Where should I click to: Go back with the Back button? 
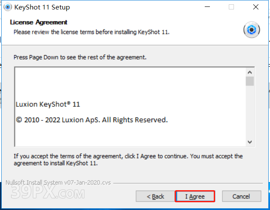point(155,196)
